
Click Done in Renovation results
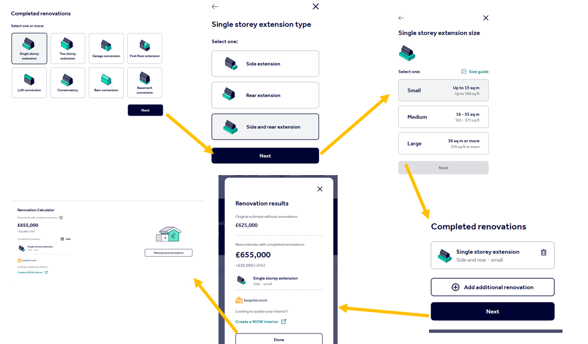[279, 339]
